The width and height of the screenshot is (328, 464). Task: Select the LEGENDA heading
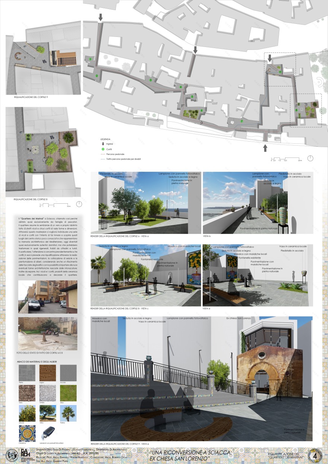tap(105, 139)
